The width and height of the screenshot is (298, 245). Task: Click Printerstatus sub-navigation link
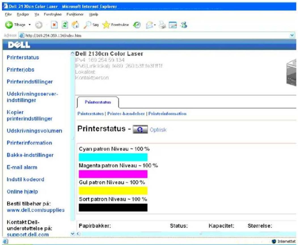[90, 114]
